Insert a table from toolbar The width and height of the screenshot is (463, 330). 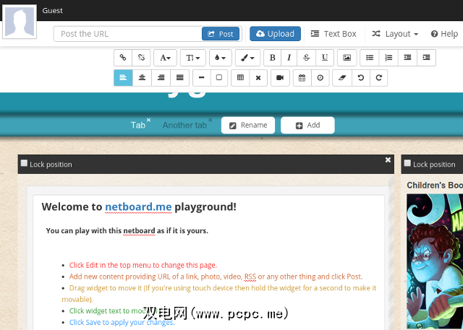[x=241, y=78]
